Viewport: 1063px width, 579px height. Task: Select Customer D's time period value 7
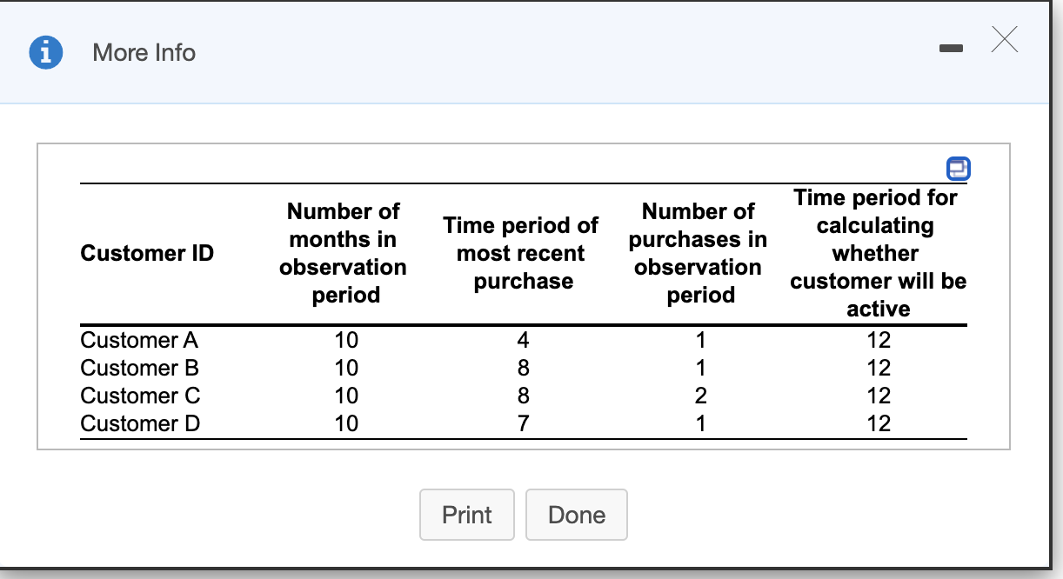[523, 423]
